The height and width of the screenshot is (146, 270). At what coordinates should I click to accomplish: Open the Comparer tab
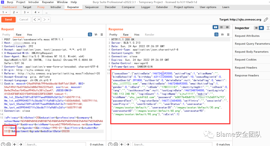[x=128, y=7]
